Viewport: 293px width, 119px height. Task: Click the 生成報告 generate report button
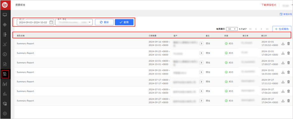point(282,29)
